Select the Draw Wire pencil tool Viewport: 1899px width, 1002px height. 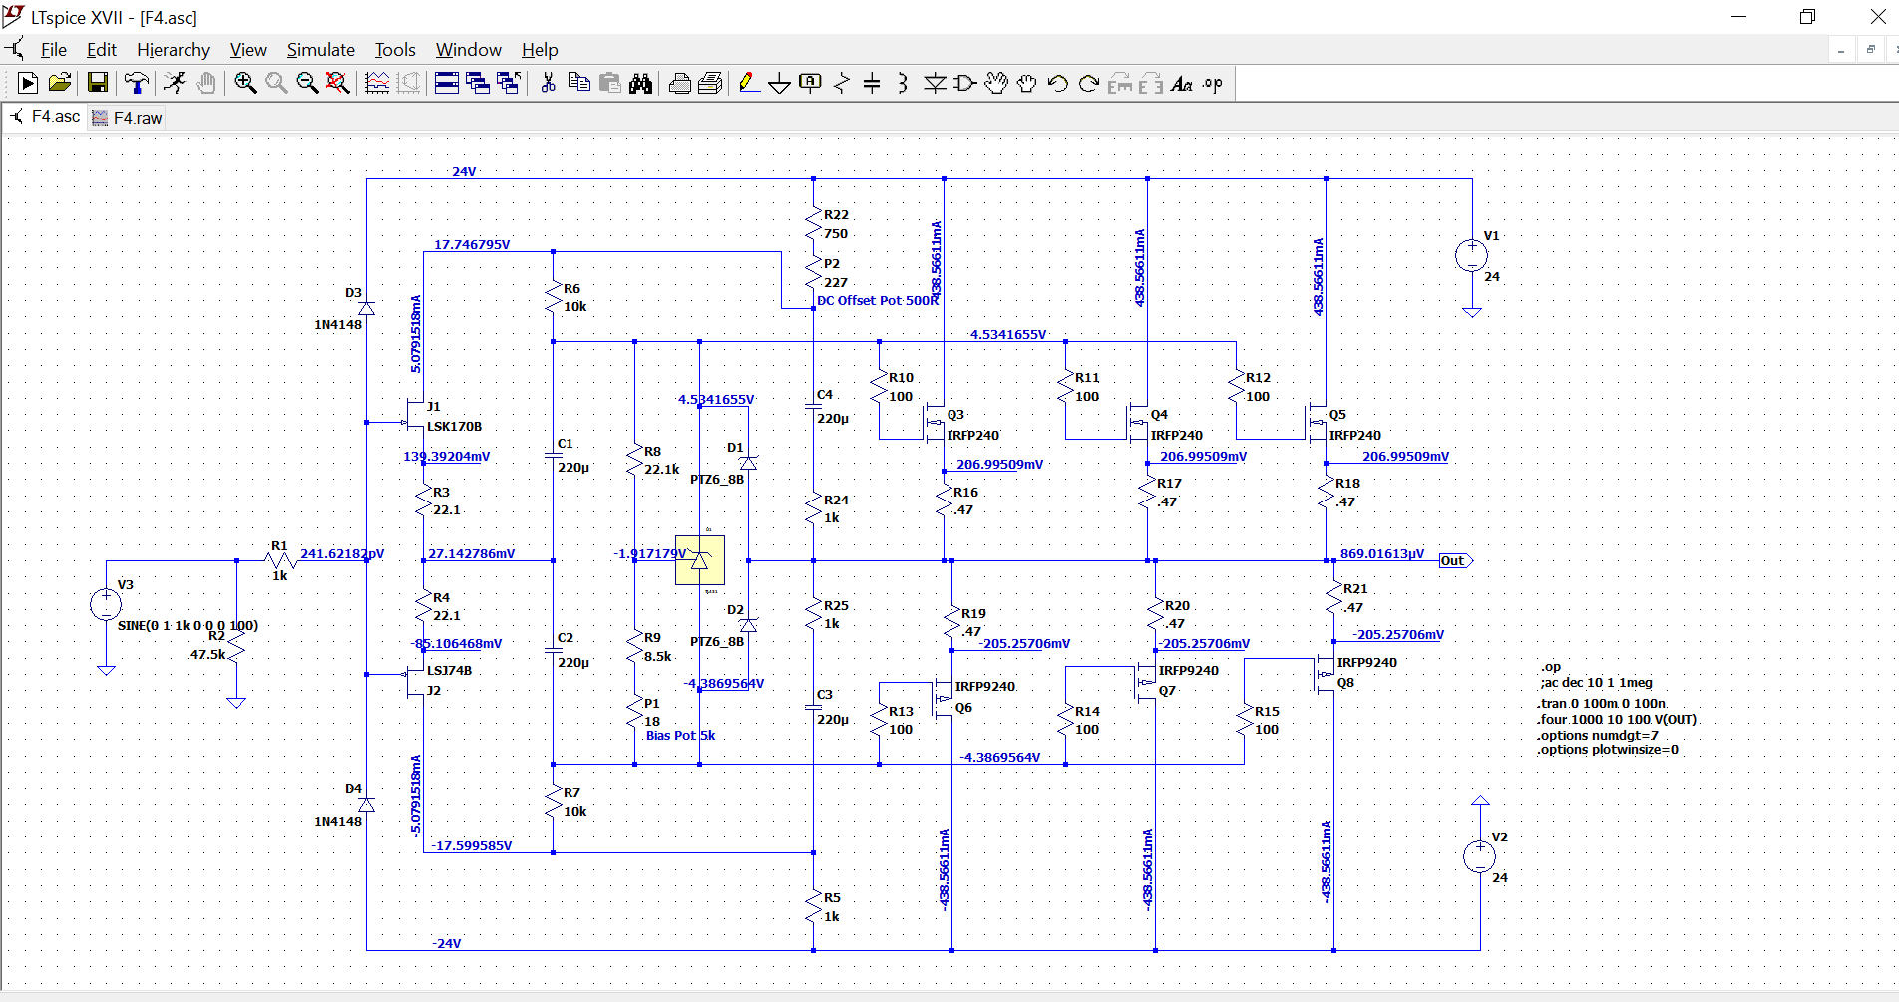(x=749, y=84)
